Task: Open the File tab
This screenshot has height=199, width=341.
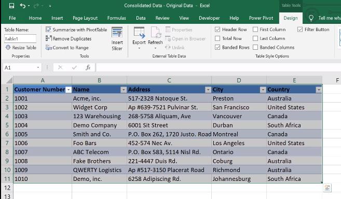Action: [12, 18]
